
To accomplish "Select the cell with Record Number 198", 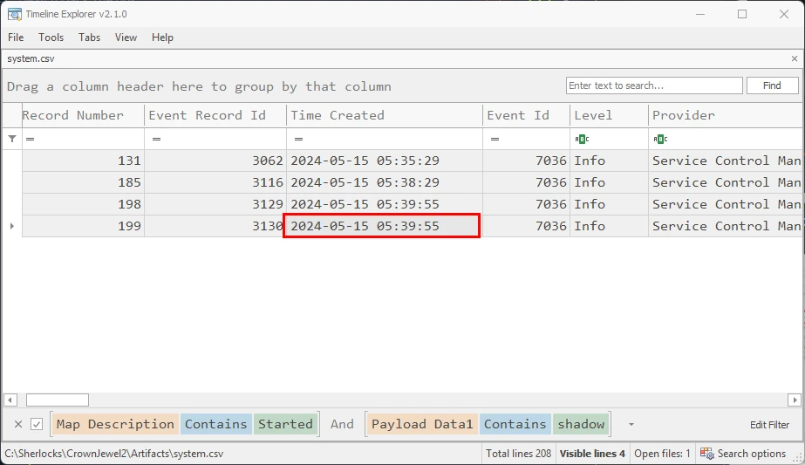I will click(83, 204).
